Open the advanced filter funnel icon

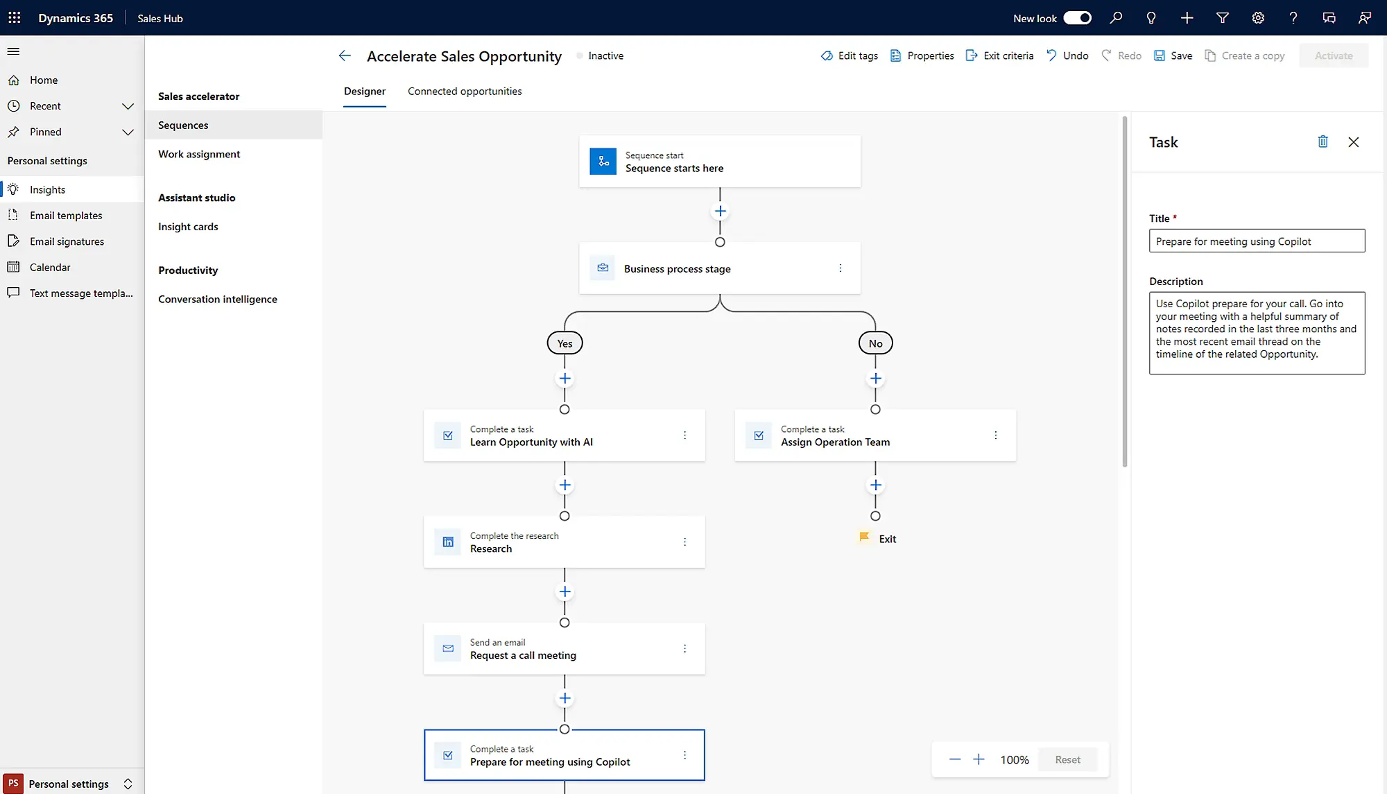click(x=1223, y=18)
